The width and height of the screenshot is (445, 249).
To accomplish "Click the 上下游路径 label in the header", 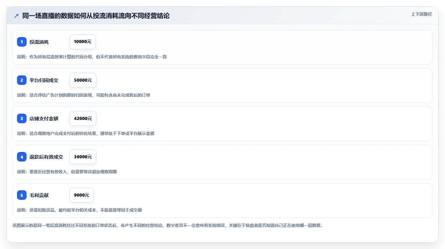I will (x=421, y=14).
